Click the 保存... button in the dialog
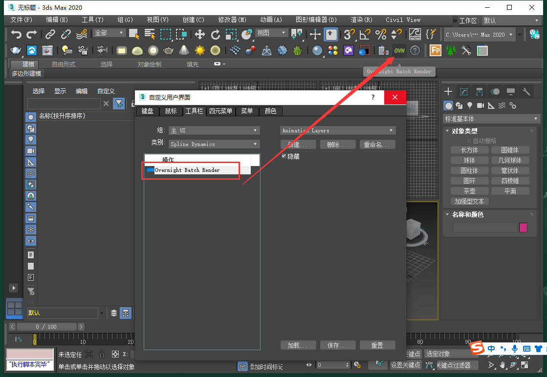 tap(338, 345)
